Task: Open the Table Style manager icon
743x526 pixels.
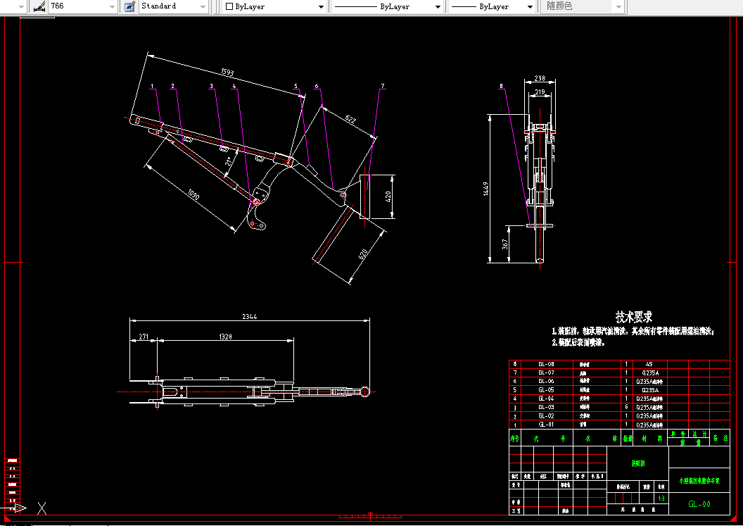Action: 129,6
